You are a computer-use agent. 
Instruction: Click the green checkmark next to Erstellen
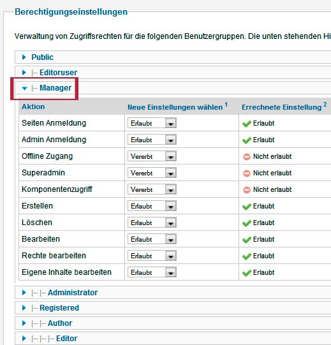(247, 207)
